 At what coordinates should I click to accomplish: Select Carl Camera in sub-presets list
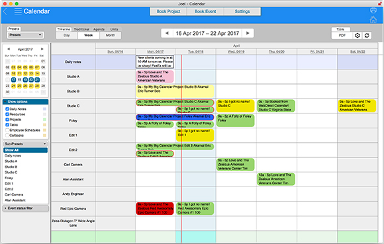[x=14, y=194]
